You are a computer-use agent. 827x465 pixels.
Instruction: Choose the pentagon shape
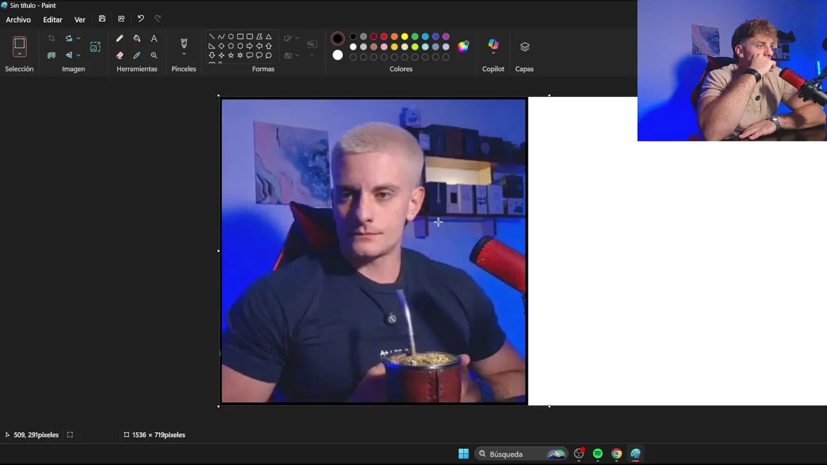click(231, 46)
